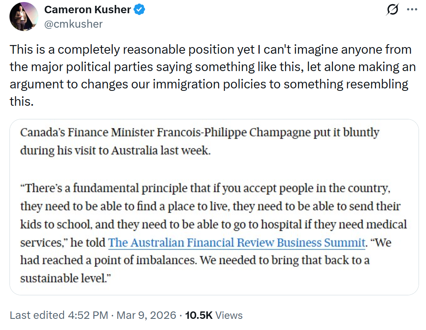426x330 pixels.
Task: Click the blue verified checkmark badge
Action: tap(137, 10)
